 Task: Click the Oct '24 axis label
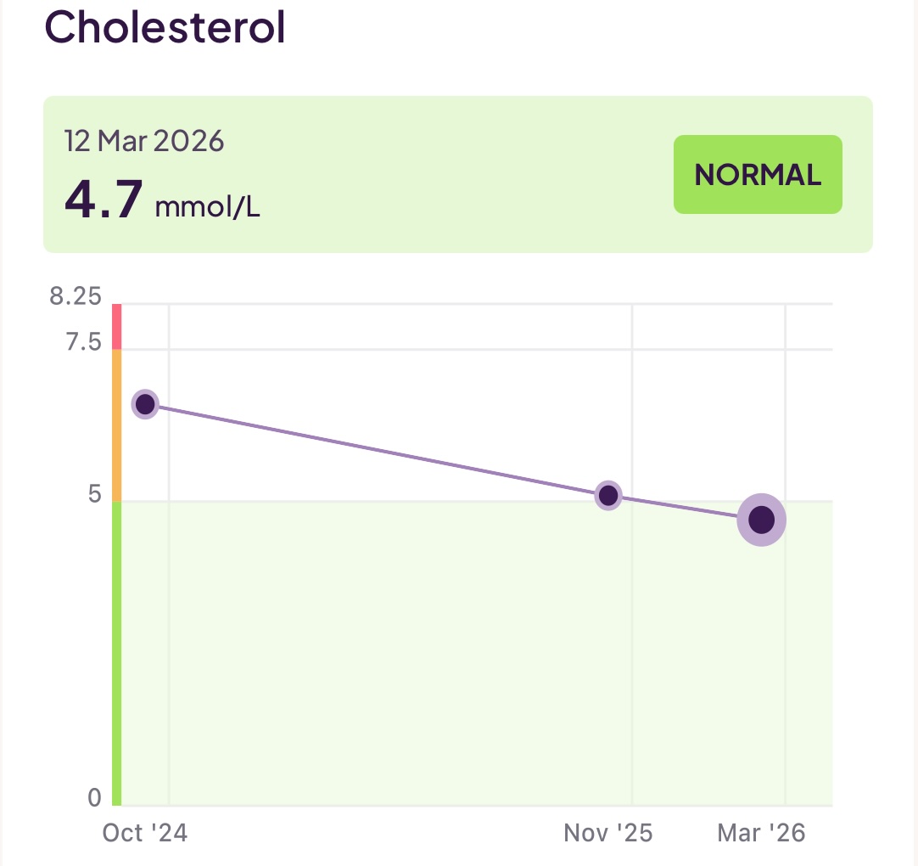pyautogui.click(x=145, y=834)
